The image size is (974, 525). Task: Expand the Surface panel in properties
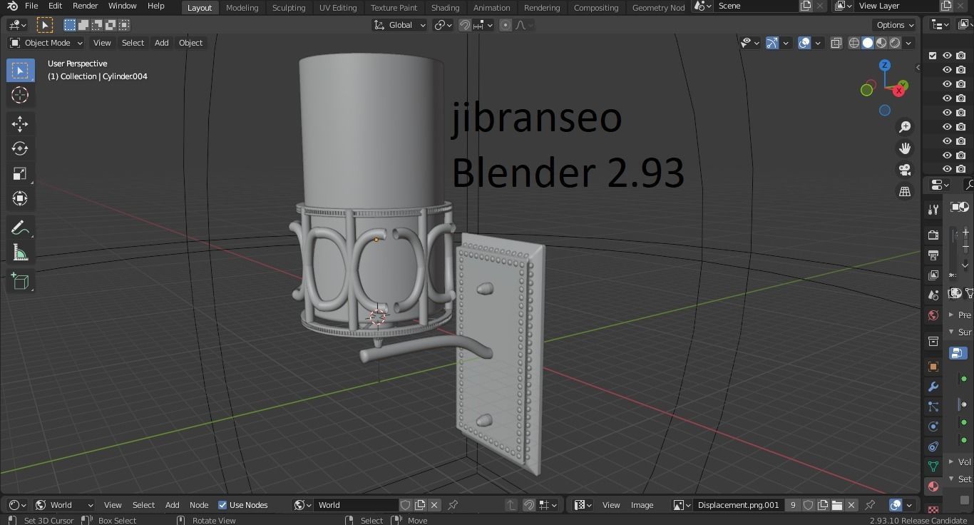click(960, 332)
